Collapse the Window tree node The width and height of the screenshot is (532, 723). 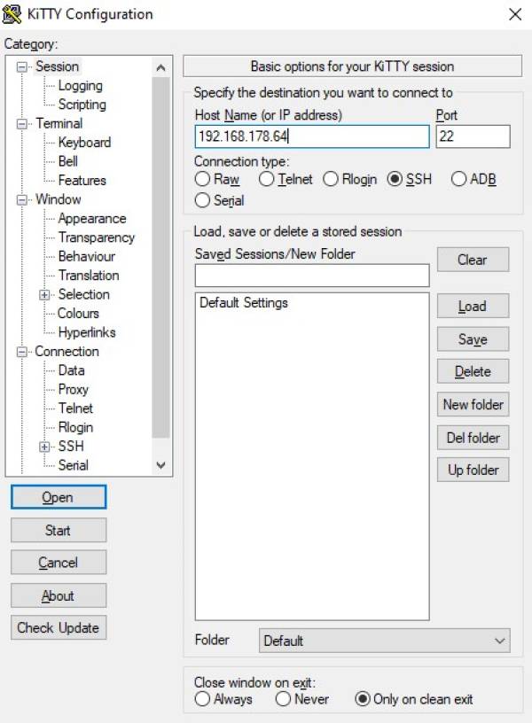tap(21, 200)
